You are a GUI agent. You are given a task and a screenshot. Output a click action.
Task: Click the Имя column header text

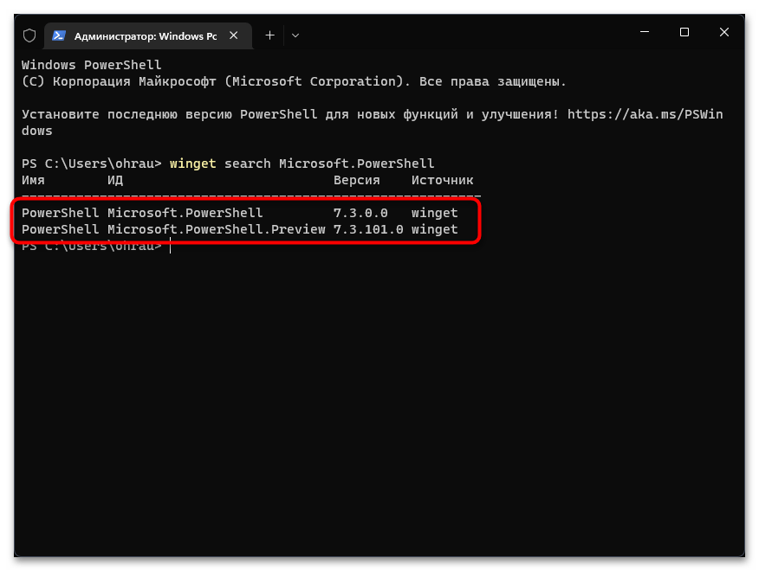33,180
